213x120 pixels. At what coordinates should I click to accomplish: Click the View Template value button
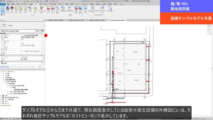[x=31, y=35]
